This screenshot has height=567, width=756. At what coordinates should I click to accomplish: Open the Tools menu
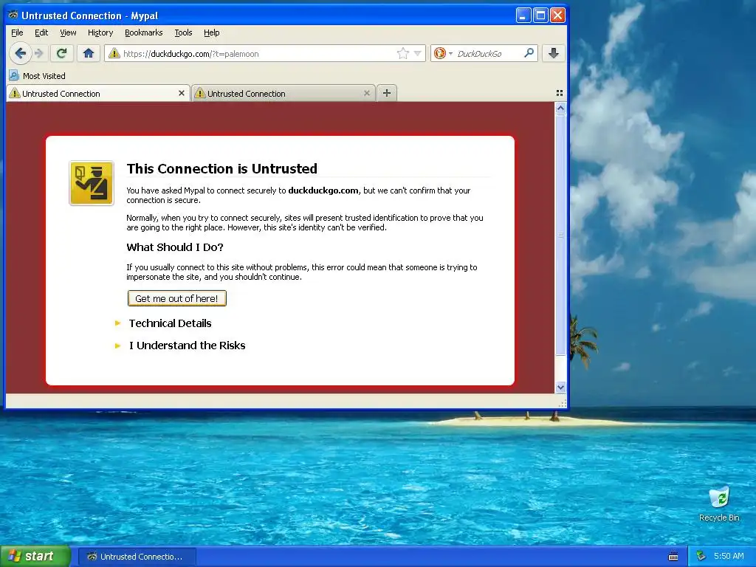click(x=183, y=32)
